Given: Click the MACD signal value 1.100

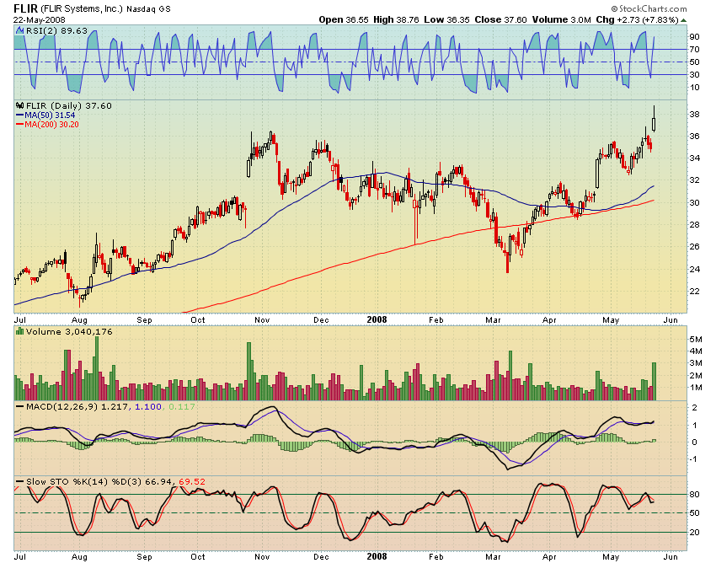Looking at the screenshot, I should (x=148, y=406).
